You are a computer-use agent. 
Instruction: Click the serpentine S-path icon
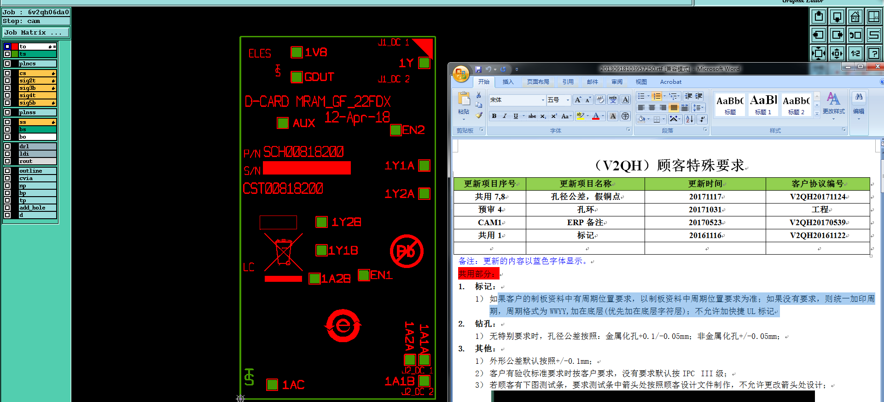click(873, 35)
